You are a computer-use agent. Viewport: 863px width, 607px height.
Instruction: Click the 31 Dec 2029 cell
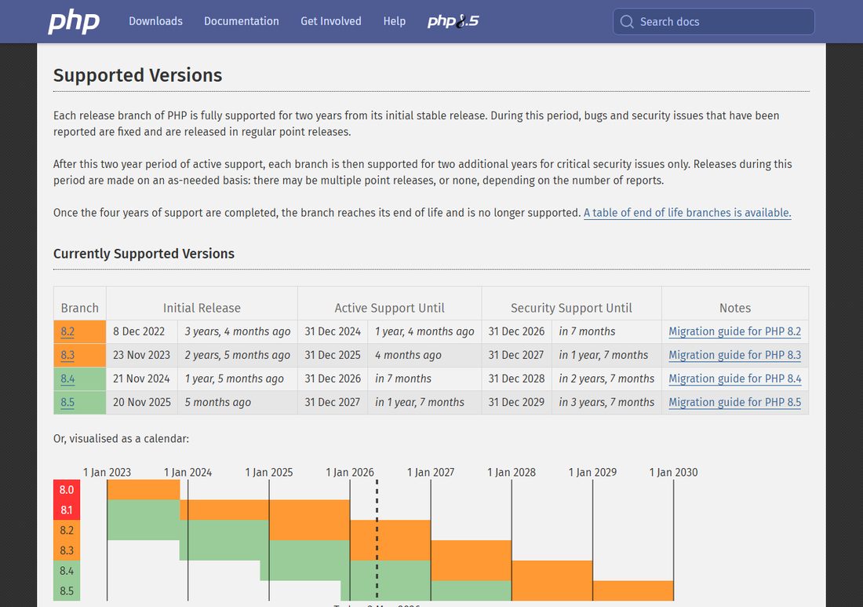click(516, 403)
